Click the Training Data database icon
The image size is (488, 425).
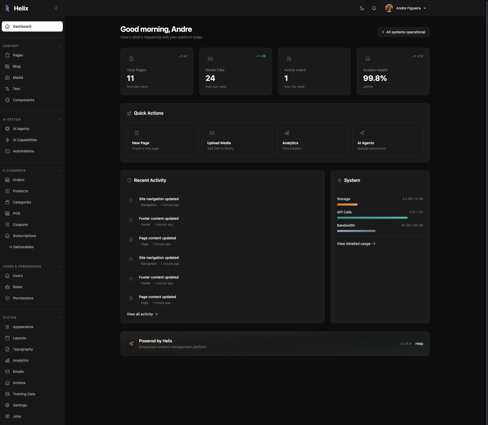tap(7, 394)
